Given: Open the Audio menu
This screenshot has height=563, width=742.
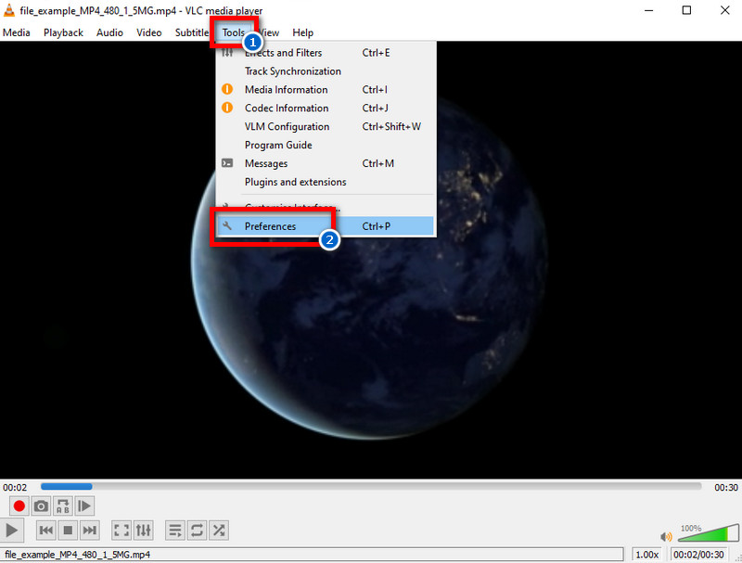Looking at the screenshot, I should pos(109,32).
